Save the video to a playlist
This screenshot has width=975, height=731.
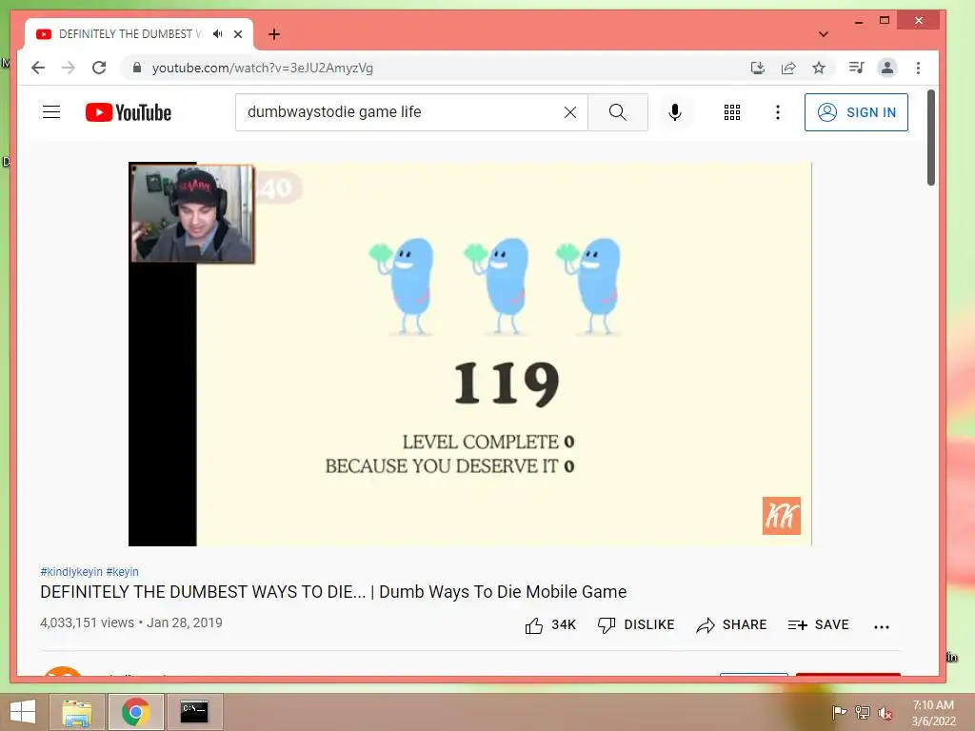[818, 624]
